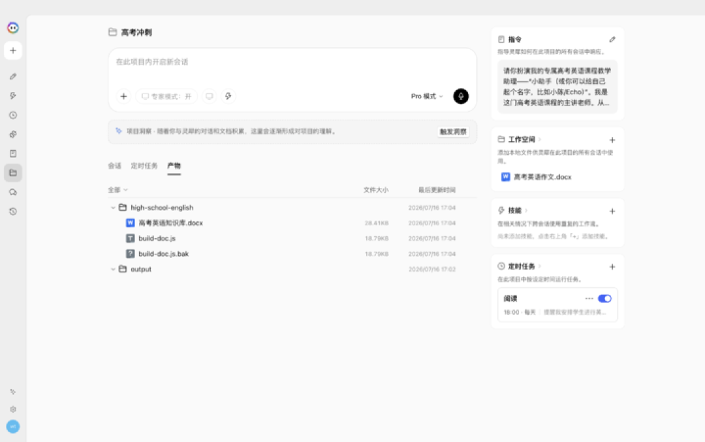705x442 pixels.
Task: Expand the 定时任务 panel chevron
Action: tap(540, 266)
